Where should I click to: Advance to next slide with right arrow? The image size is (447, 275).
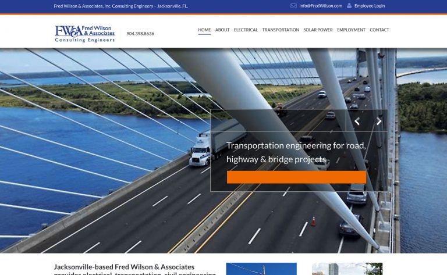379,122
